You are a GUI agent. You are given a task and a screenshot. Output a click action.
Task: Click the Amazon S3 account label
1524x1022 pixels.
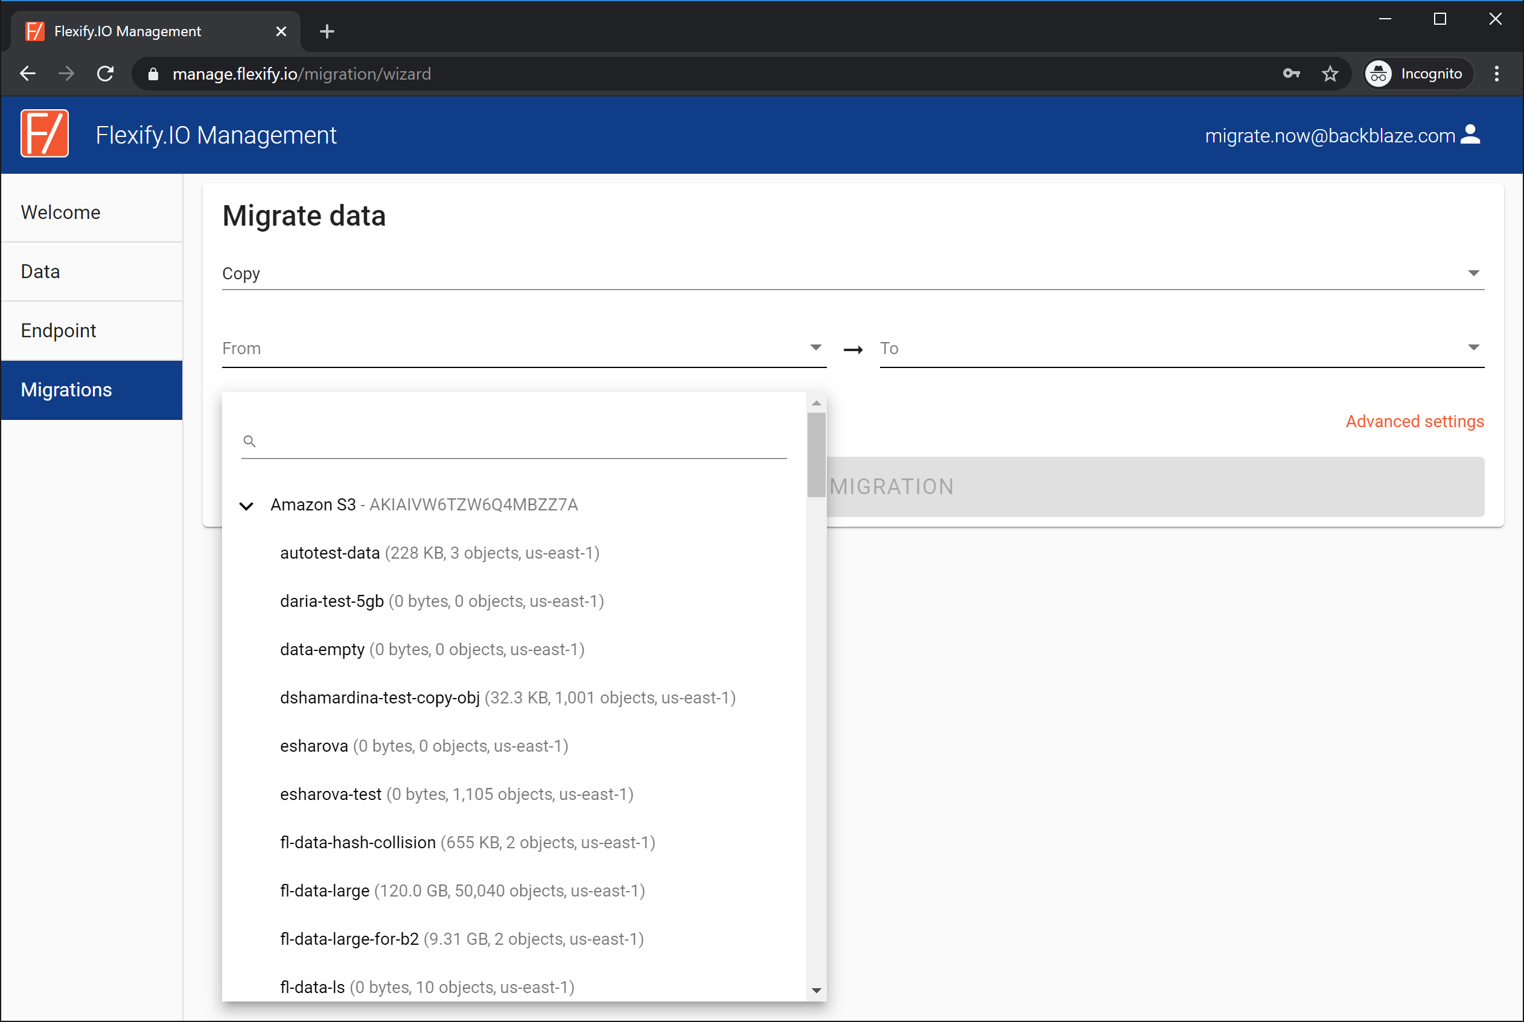coord(424,505)
